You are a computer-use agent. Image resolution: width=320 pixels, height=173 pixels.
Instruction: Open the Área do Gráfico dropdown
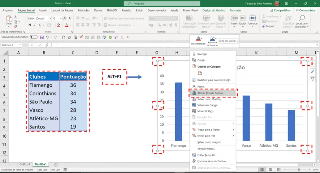tap(229, 41)
